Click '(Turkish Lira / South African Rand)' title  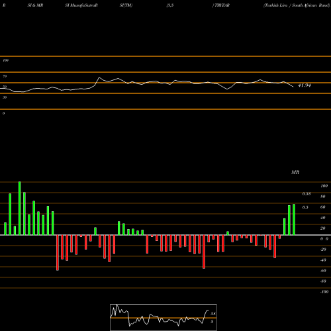297,5
